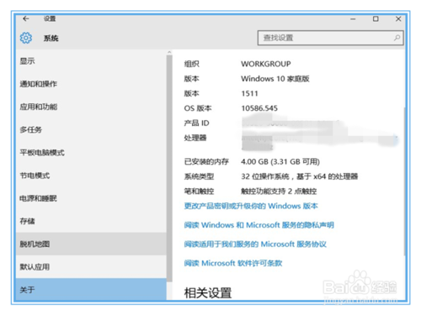Click the 系统类型 label
Viewport: 421px width, 315px height.
coord(199,176)
